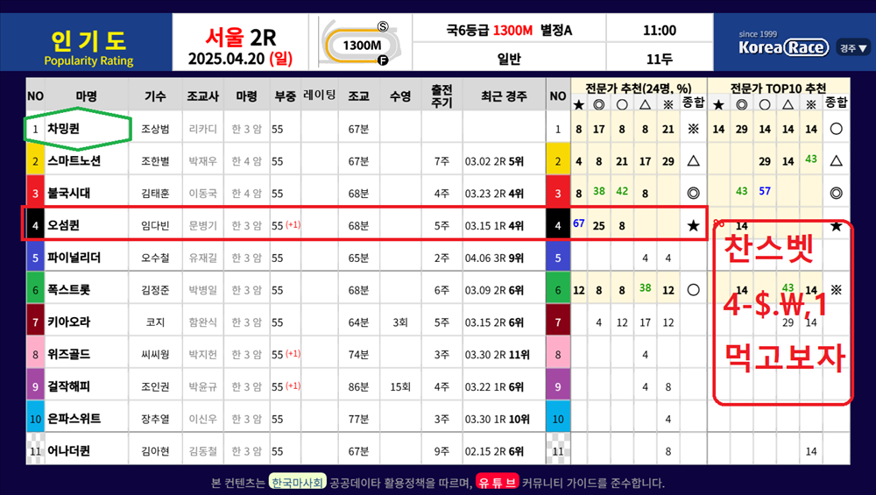Click the yellow number 2 gate color box
Image resolution: width=876 pixels, height=495 pixels.
[35, 161]
